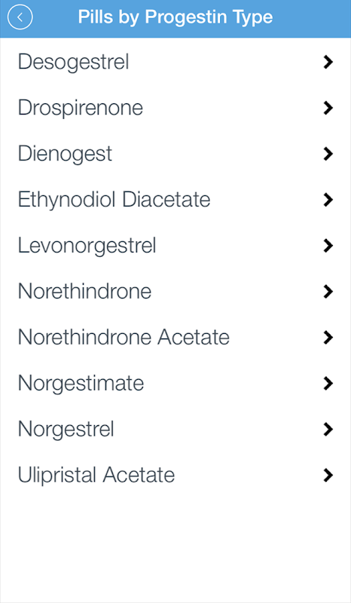Show Norgestimate pill options

175,384
